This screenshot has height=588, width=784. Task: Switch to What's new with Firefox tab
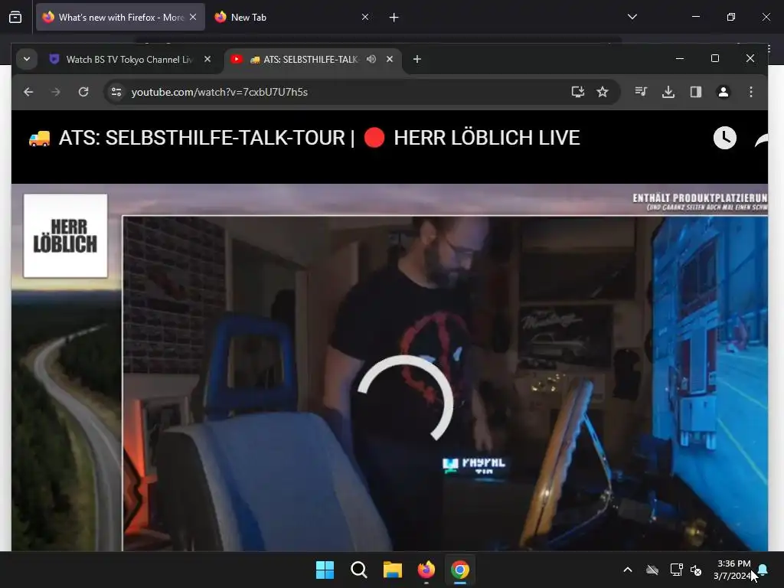[x=120, y=18]
